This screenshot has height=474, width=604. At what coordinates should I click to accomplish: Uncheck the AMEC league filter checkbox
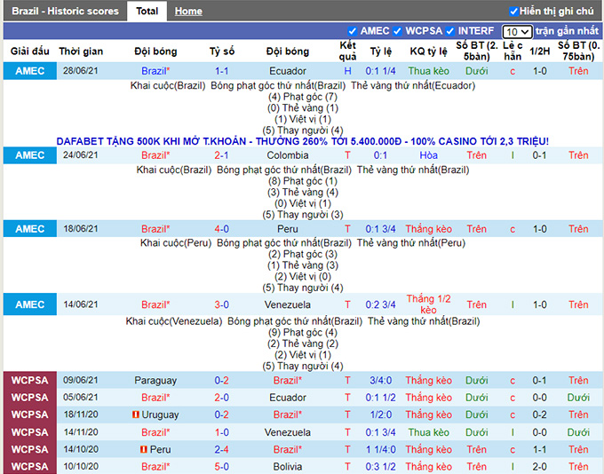[x=353, y=31]
